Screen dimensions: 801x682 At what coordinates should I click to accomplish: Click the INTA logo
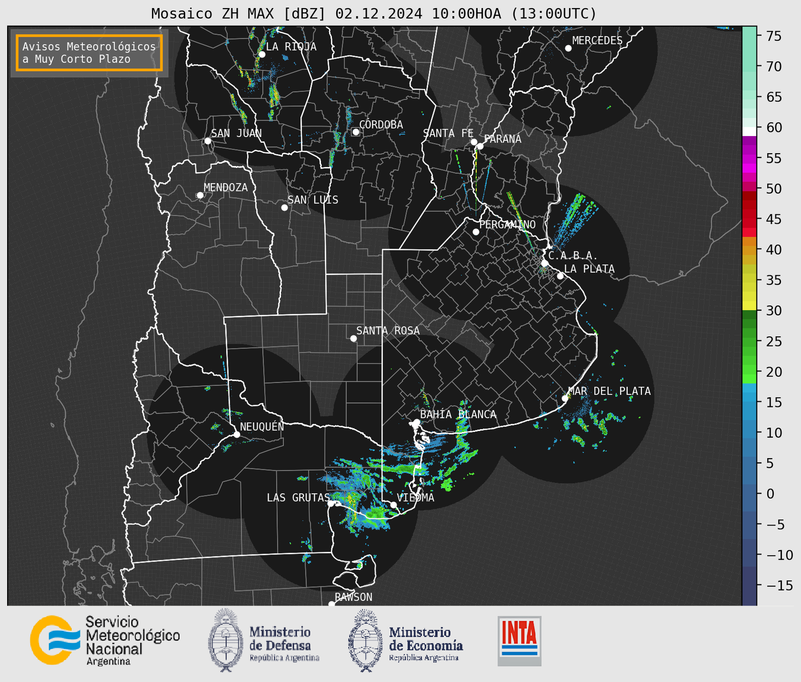coord(519,641)
